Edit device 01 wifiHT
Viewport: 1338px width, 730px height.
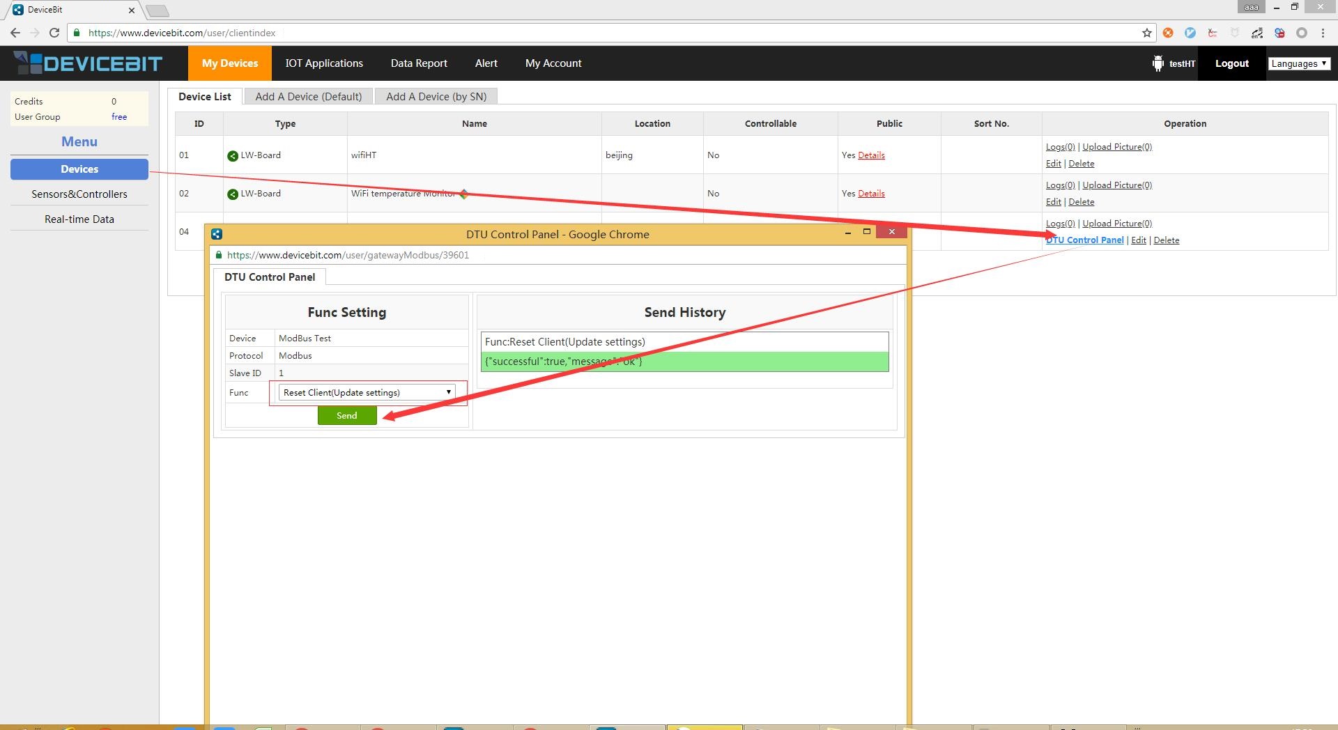[x=1053, y=164]
